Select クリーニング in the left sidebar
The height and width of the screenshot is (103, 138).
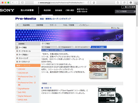(x=28, y=58)
